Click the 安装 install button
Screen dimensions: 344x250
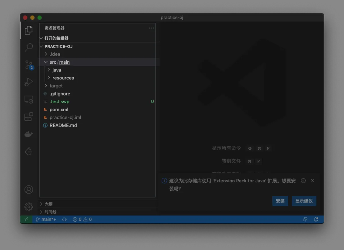[280, 201]
